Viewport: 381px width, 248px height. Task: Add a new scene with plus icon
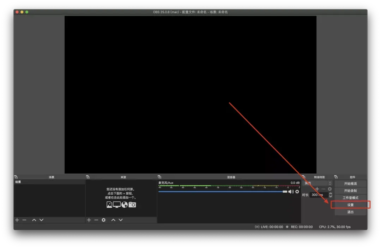click(x=17, y=220)
